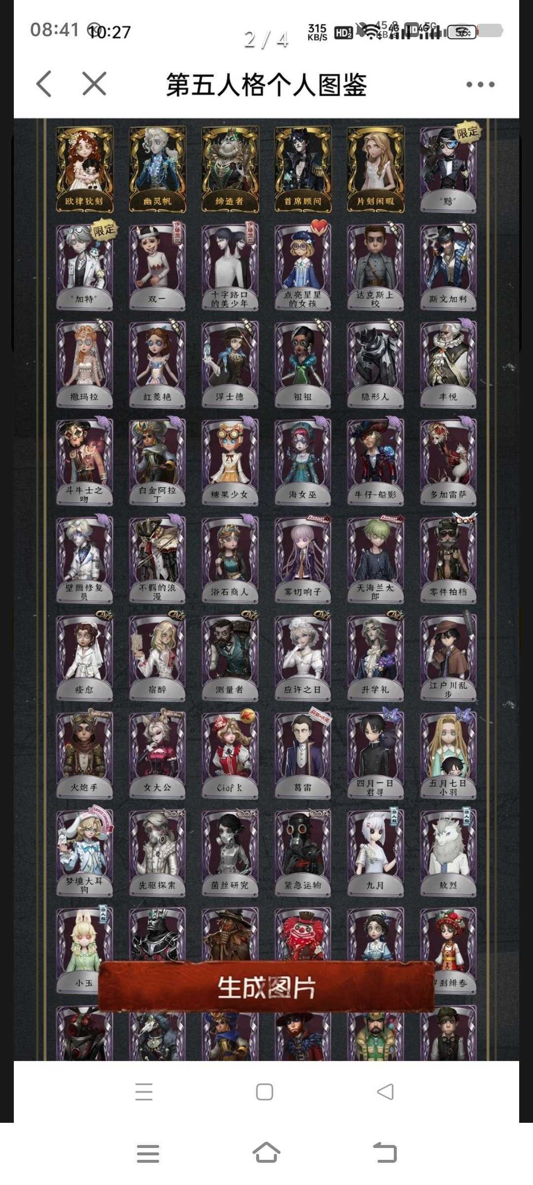533x1185 pixels.
Task: Select the 斯文加利 costume card
Action: (x=448, y=267)
